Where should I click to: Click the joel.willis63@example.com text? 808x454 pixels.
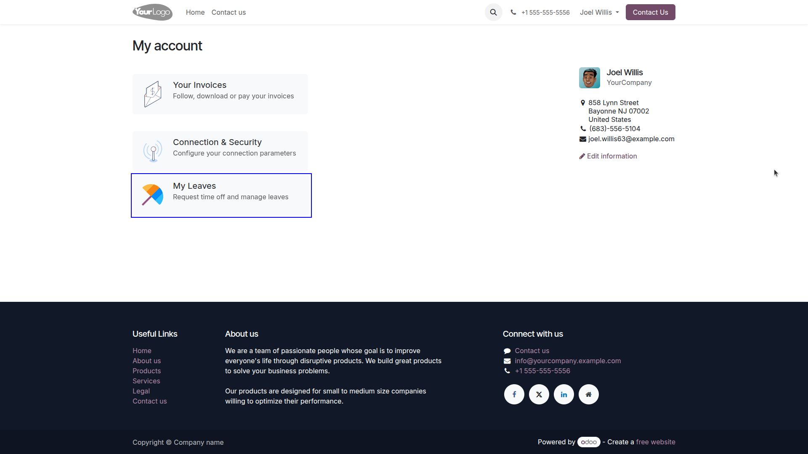631,139
